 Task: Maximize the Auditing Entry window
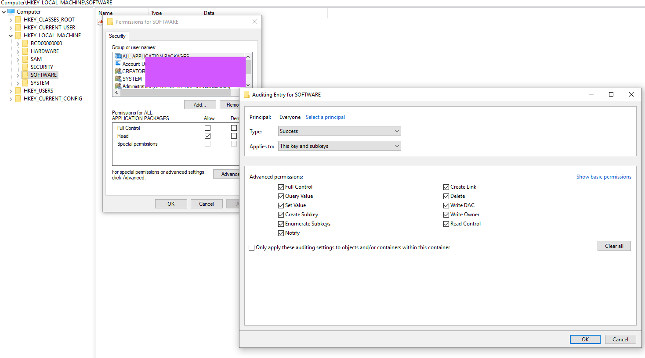pos(611,94)
